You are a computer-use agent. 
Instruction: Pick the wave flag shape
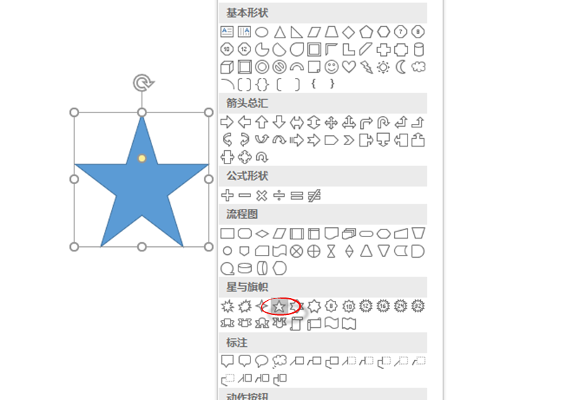tap(332, 324)
